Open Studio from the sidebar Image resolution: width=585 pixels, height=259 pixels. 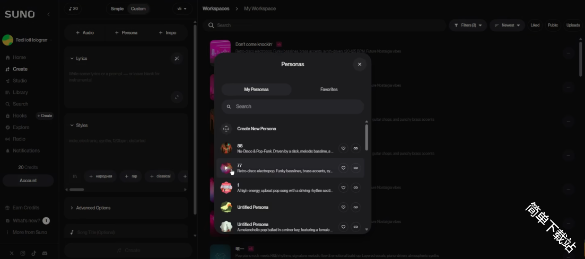click(x=20, y=81)
